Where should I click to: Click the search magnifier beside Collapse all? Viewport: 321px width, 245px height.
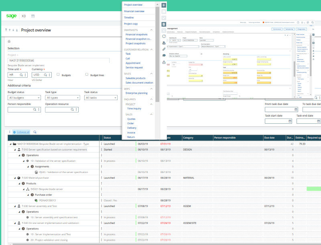pos(35,132)
